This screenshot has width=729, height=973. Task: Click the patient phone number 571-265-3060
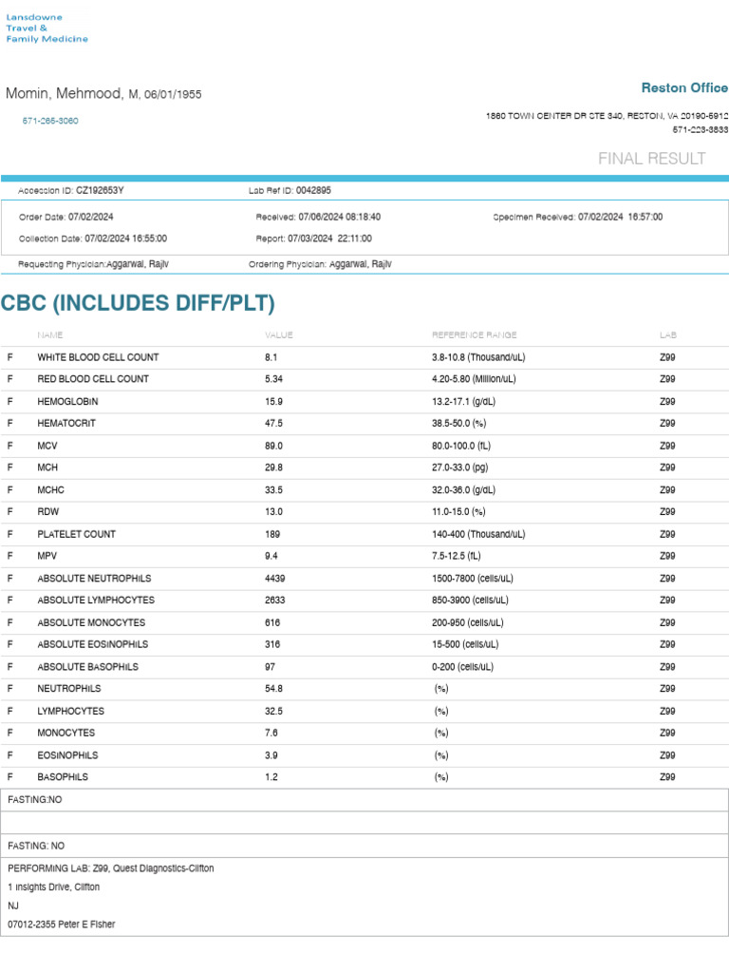pos(50,121)
